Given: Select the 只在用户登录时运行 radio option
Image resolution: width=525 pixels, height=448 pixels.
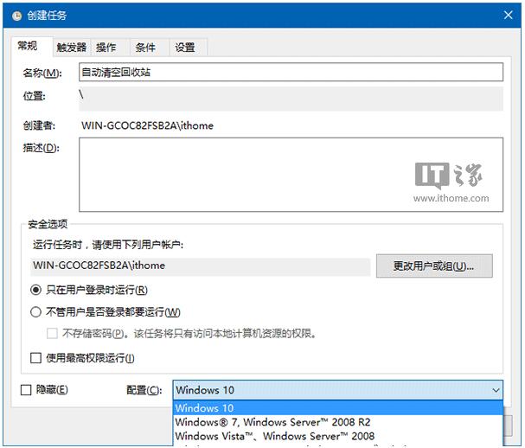Looking at the screenshot, I should [36, 290].
